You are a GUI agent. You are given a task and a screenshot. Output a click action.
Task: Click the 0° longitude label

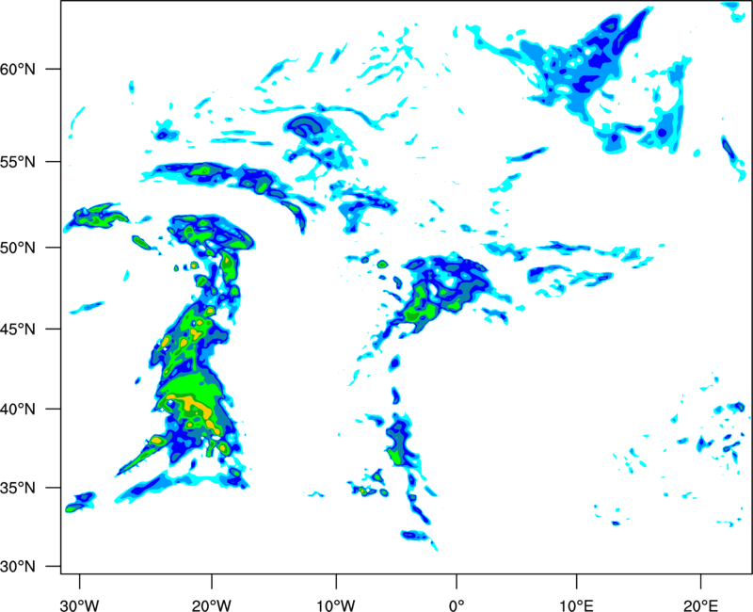coord(457,605)
